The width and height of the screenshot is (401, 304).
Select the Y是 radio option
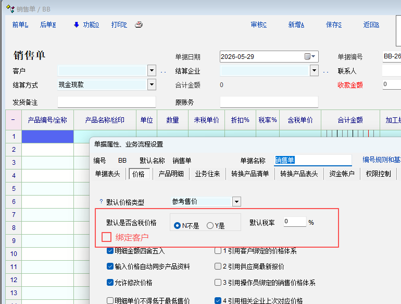coord(210,226)
